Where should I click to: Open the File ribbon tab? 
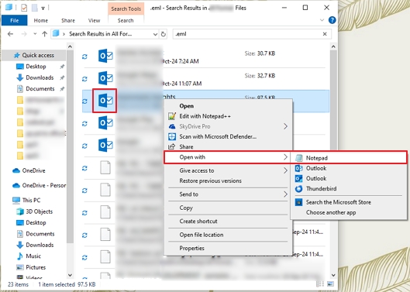(15, 20)
